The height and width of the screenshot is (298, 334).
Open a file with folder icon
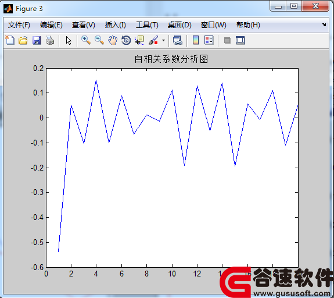(23, 40)
